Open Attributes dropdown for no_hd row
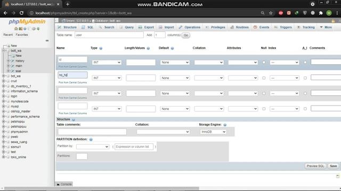341x191 pixels. pyautogui.click(x=243, y=78)
